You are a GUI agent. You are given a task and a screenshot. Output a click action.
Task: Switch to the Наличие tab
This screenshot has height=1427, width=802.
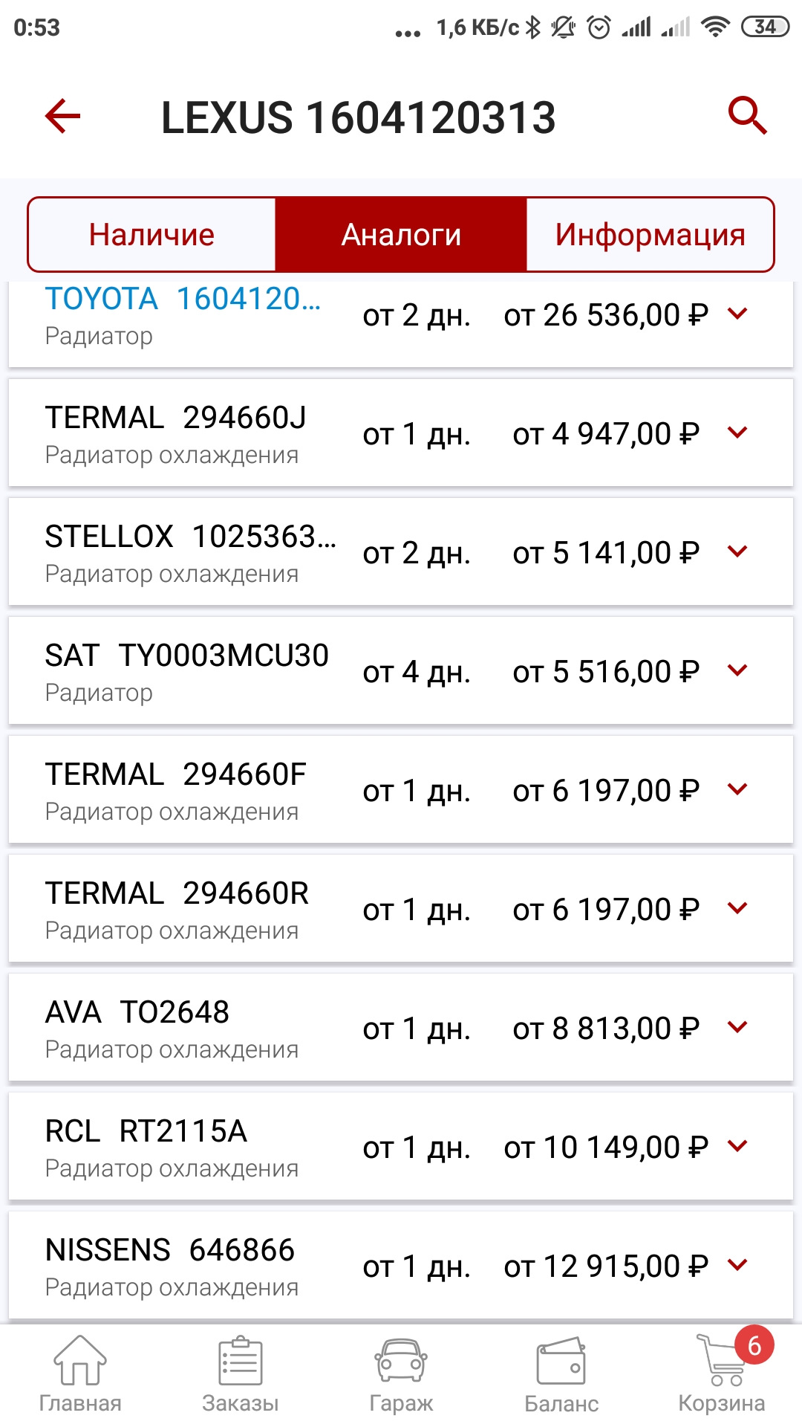click(151, 235)
